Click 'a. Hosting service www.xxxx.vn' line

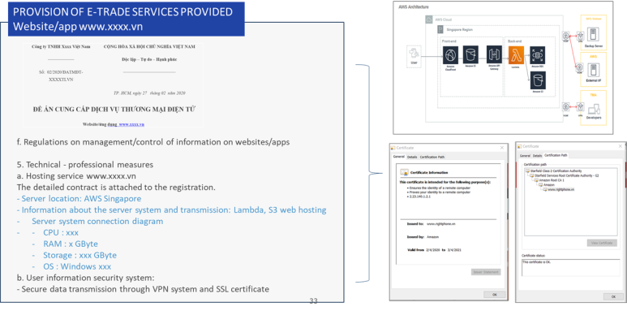coord(76,175)
